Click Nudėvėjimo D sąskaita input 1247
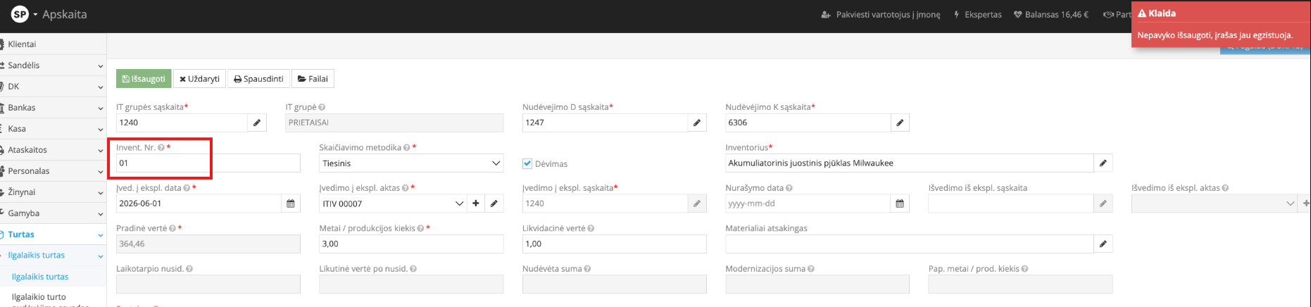 click(605, 123)
